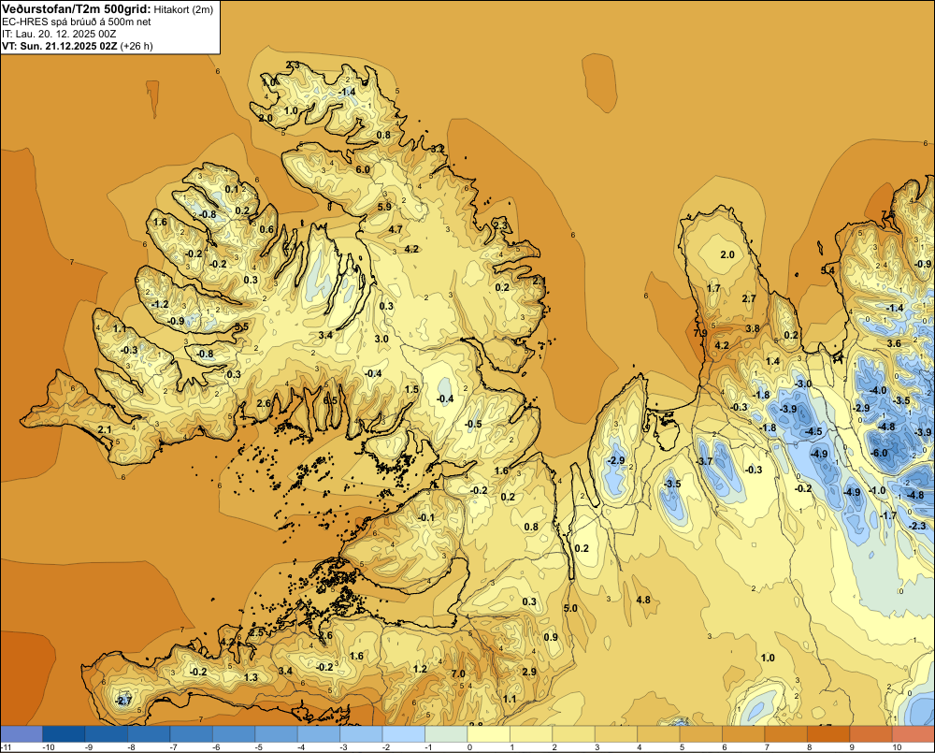Click the '-6.0' temperature value on map
This screenshot has height=753, width=935.
[879, 453]
